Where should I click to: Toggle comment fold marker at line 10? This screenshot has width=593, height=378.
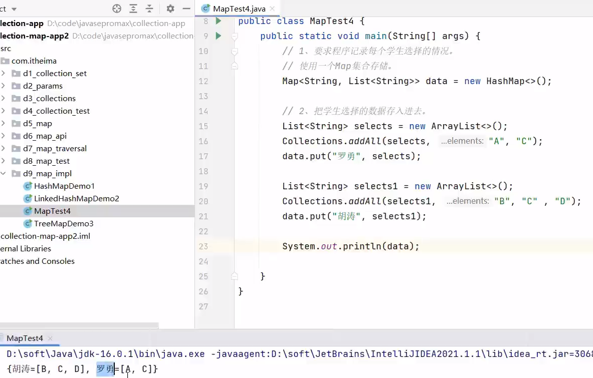point(235,51)
